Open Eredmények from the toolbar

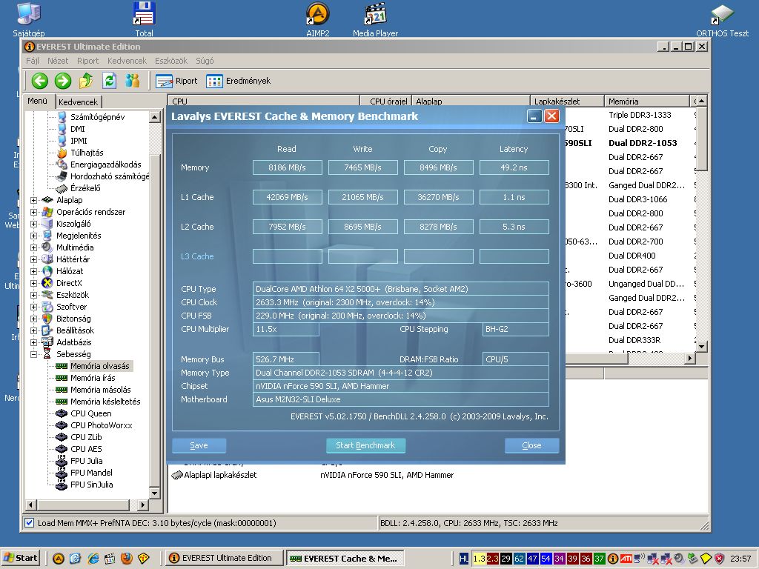[x=239, y=81]
